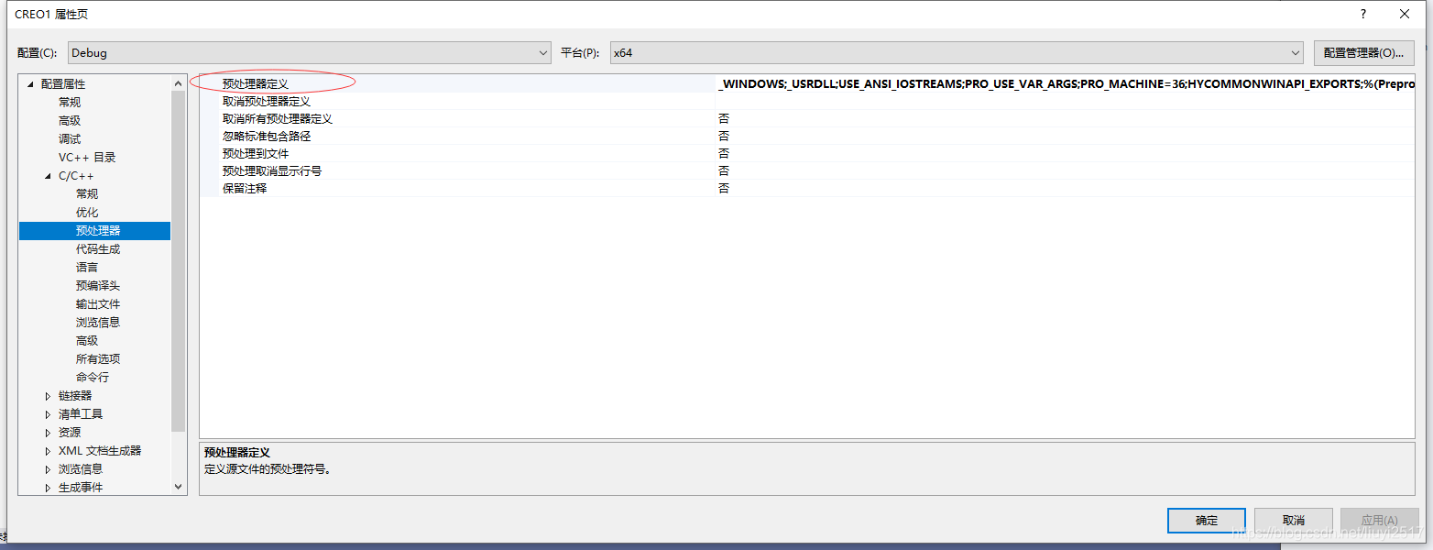Open VC++ 目录 settings page

click(x=87, y=158)
